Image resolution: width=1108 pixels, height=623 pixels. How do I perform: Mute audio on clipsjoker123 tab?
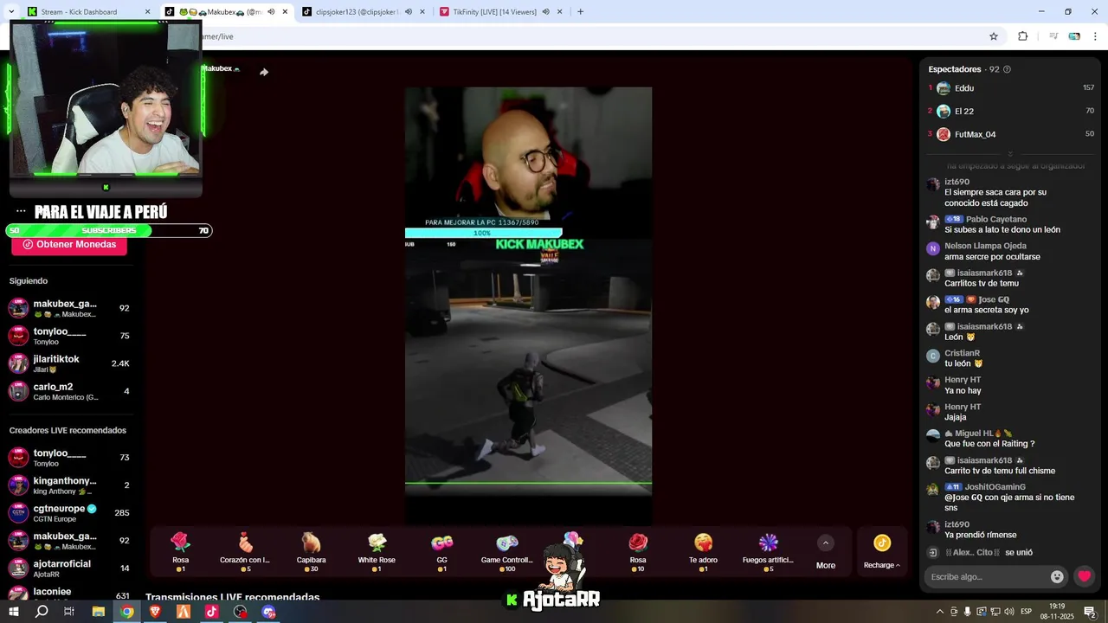coord(409,12)
